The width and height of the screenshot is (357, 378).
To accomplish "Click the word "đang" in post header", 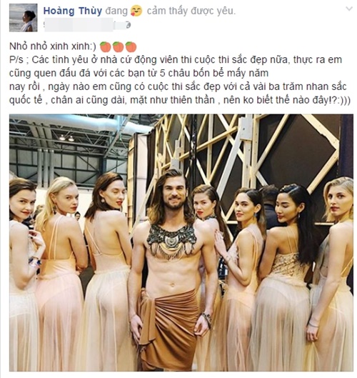I will (x=116, y=11).
